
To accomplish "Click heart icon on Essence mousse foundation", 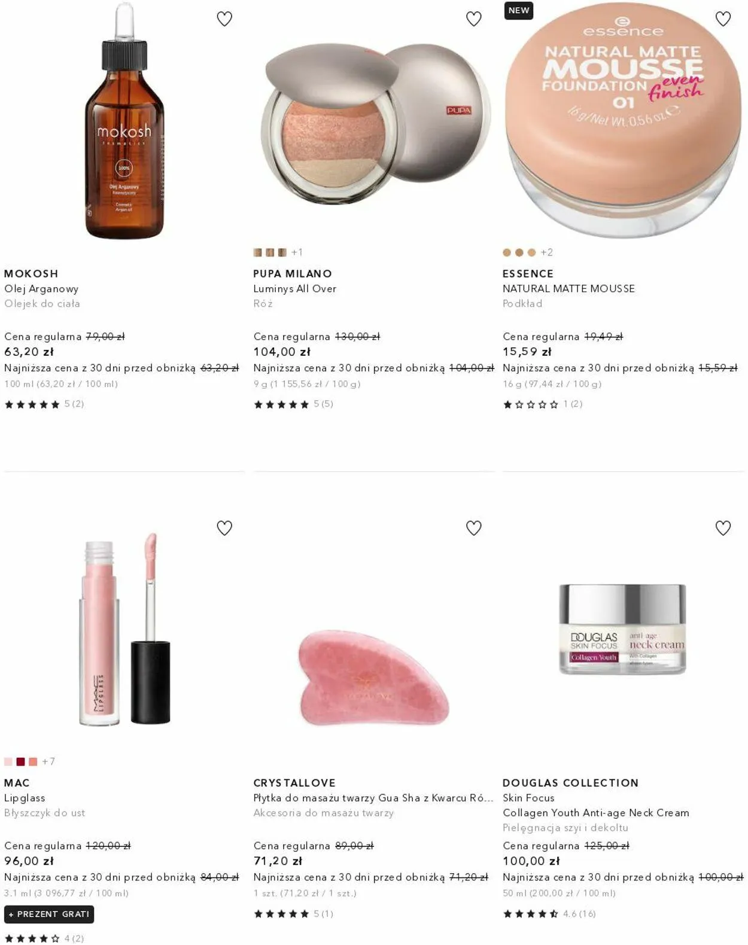I will [723, 19].
